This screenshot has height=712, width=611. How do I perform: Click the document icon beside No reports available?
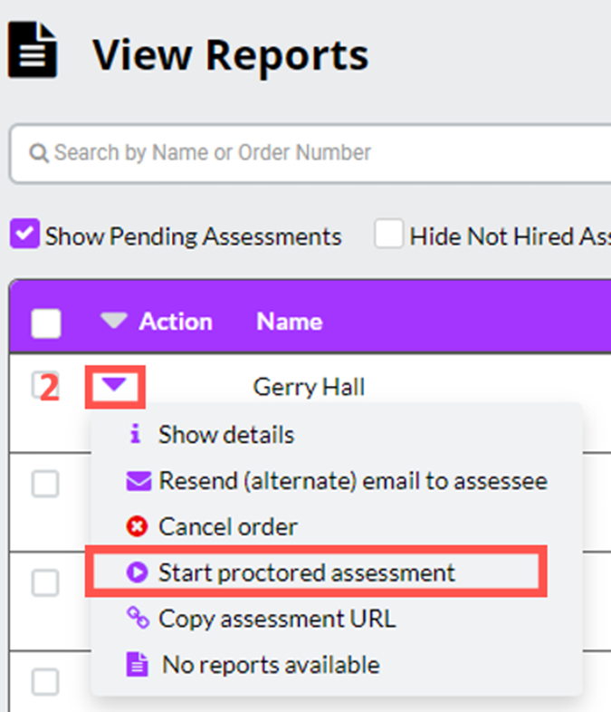click(138, 665)
